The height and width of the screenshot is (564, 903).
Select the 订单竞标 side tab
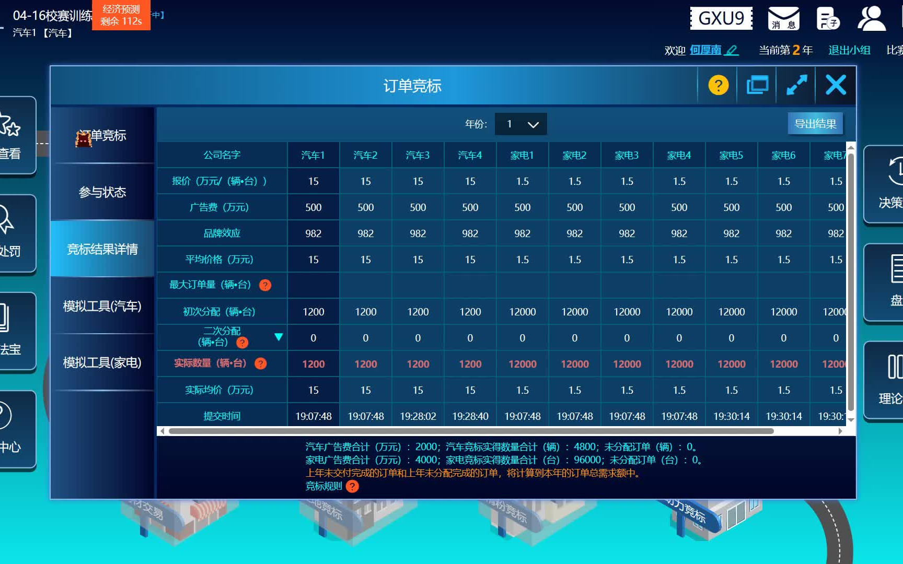(102, 136)
